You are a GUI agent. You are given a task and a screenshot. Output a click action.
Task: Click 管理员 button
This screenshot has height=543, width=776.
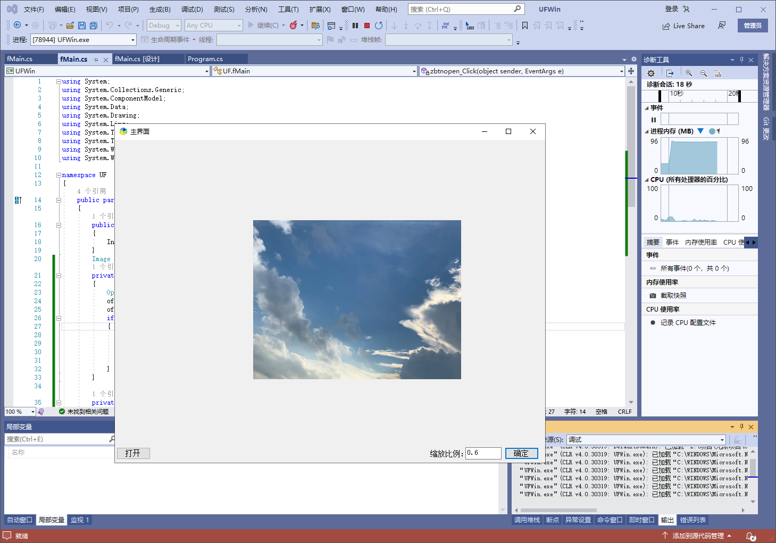click(x=753, y=26)
